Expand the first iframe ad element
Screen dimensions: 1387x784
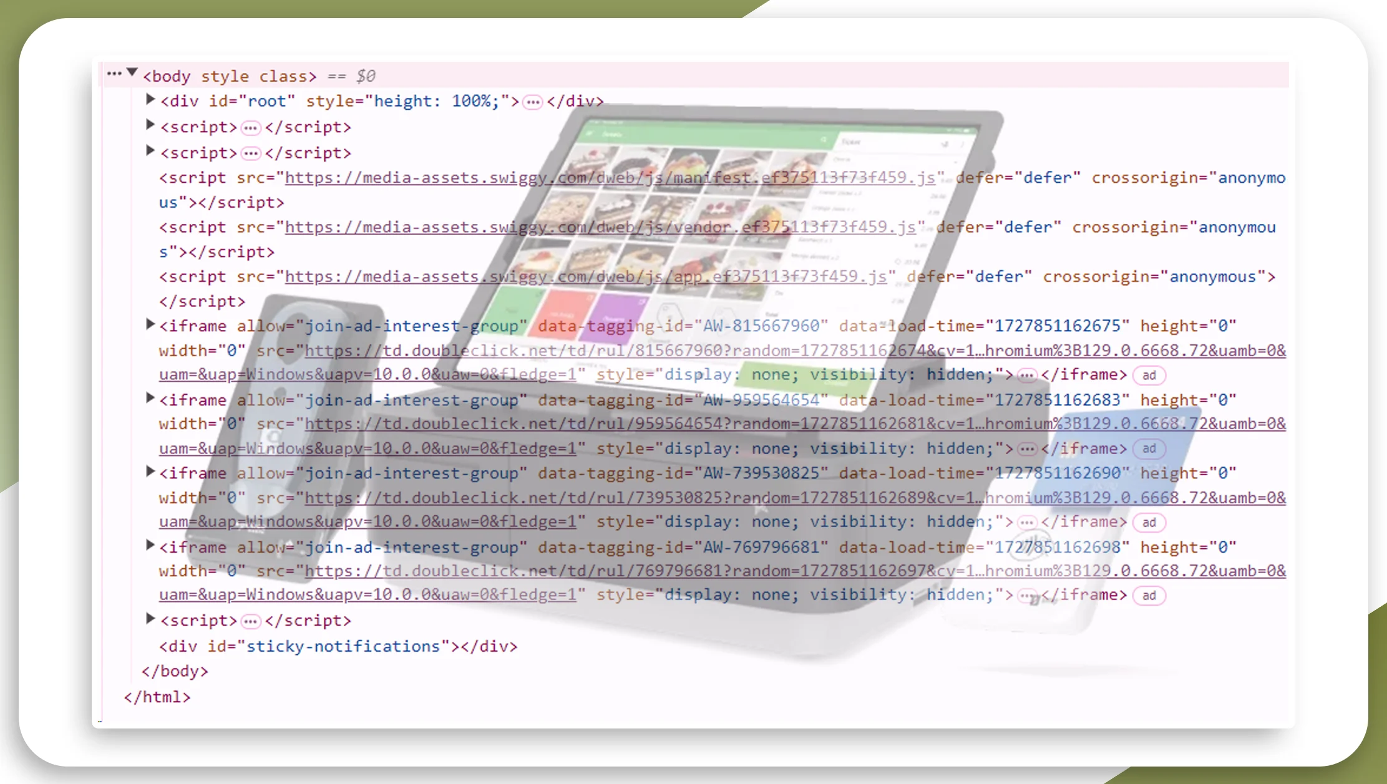point(150,325)
